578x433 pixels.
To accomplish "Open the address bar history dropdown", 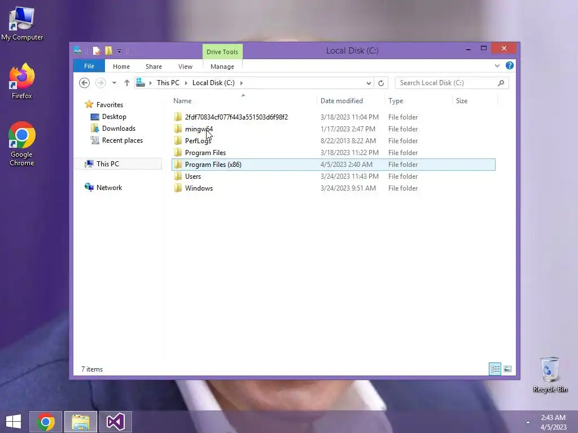I will [369, 83].
